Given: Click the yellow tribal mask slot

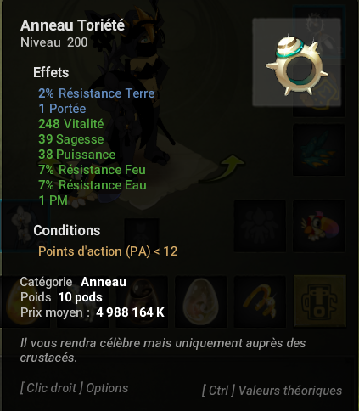Looking at the screenshot, I should tap(320, 301).
